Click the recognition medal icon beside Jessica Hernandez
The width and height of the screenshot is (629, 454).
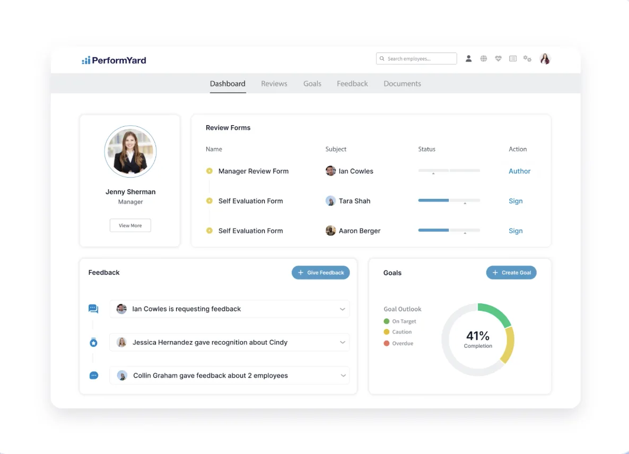point(93,342)
